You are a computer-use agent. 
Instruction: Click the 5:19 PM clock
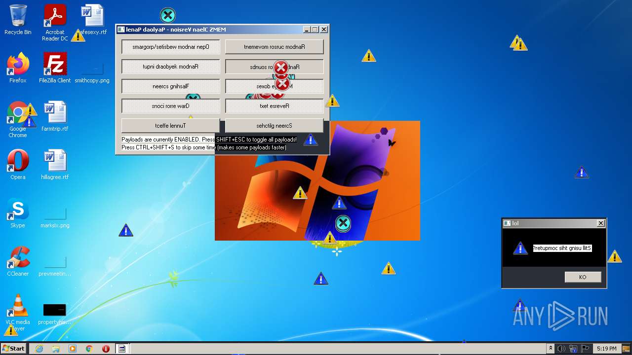click(606, 349)
